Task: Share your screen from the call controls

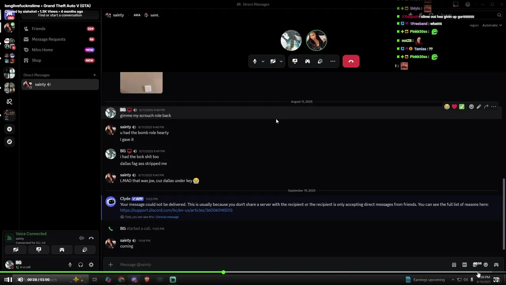Action: point(295,61)
